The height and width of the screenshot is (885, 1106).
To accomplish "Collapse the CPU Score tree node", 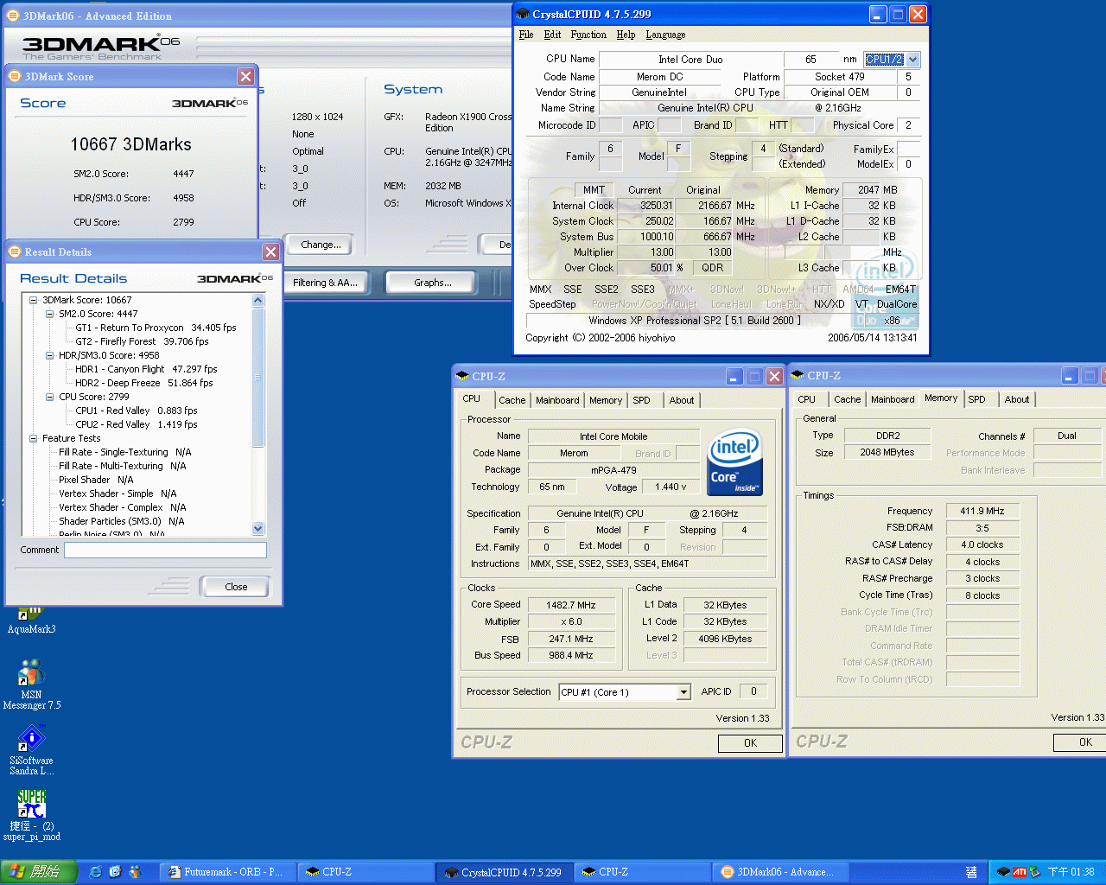I will pyautogui.click(x=50, y=397).
